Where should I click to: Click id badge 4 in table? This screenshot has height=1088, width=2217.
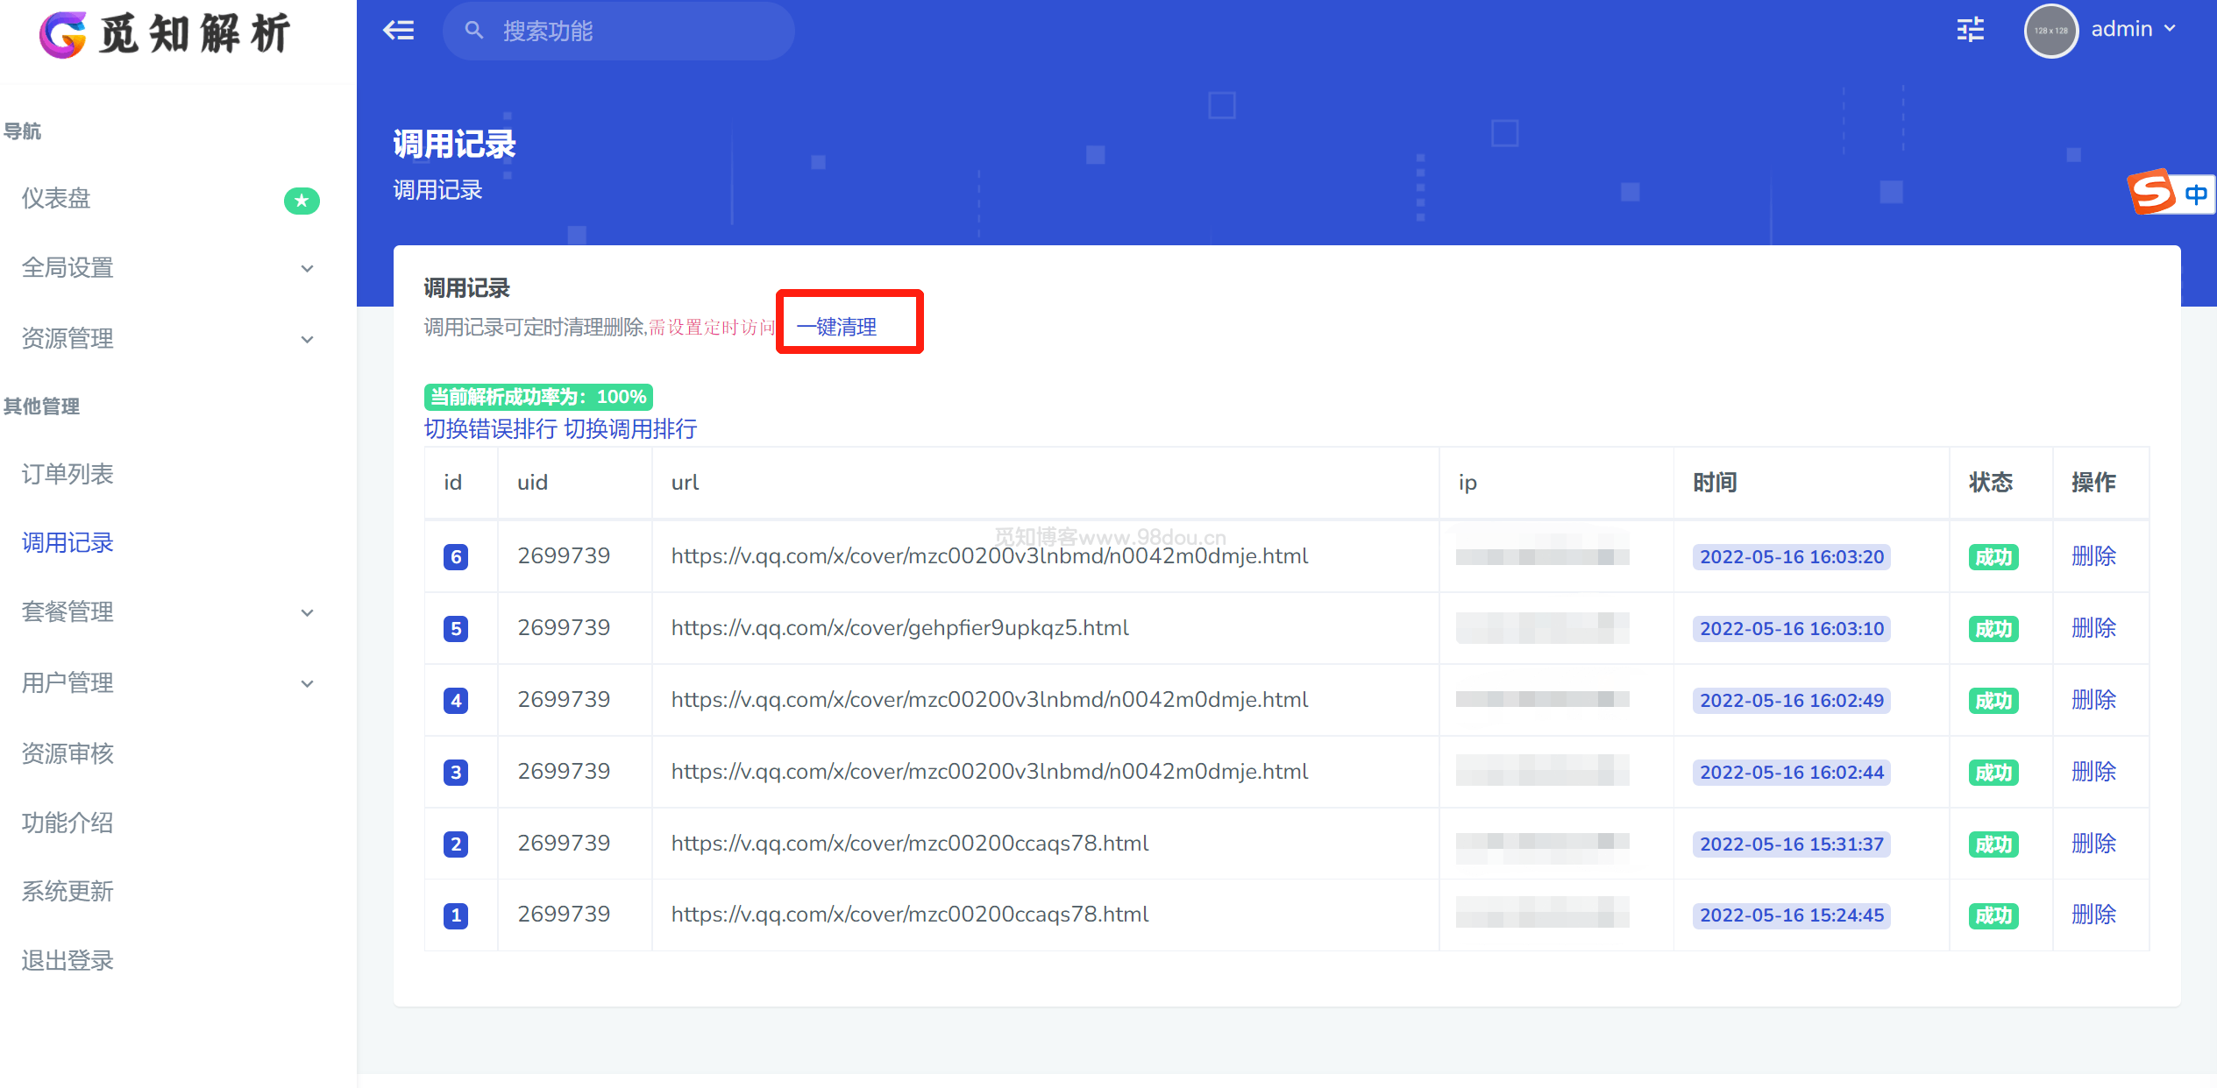456,701
